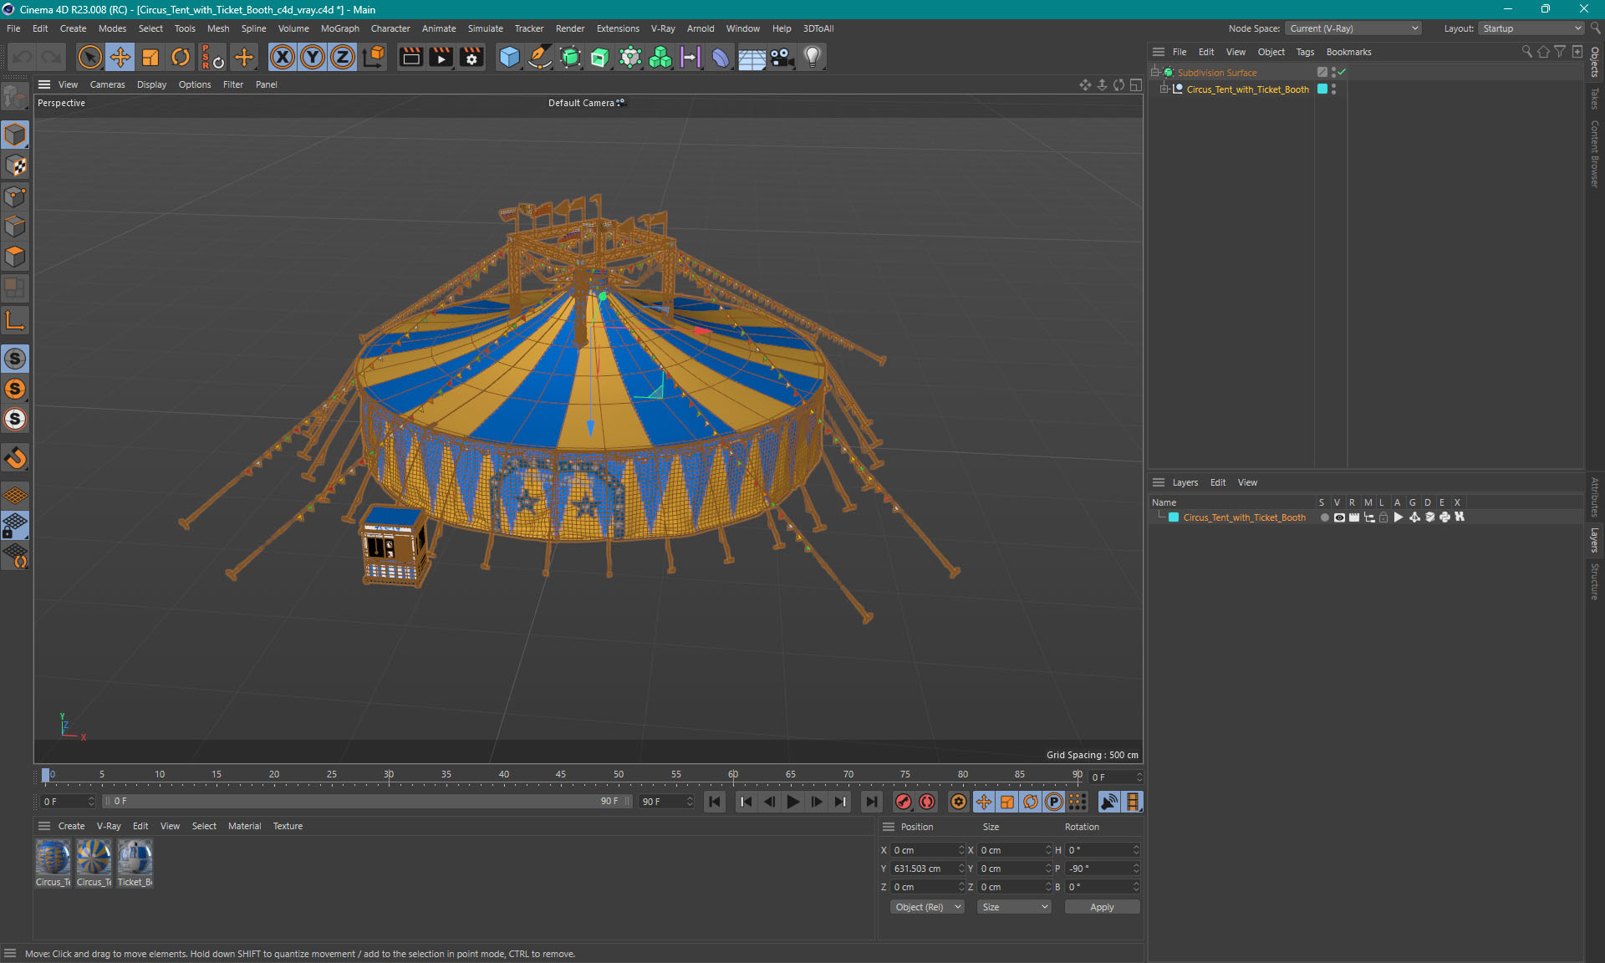Enable Axis mode tool
Image resolution: width=1605 pixels, height=963 pixels.
pyautogui.click(x=15, y=320)
